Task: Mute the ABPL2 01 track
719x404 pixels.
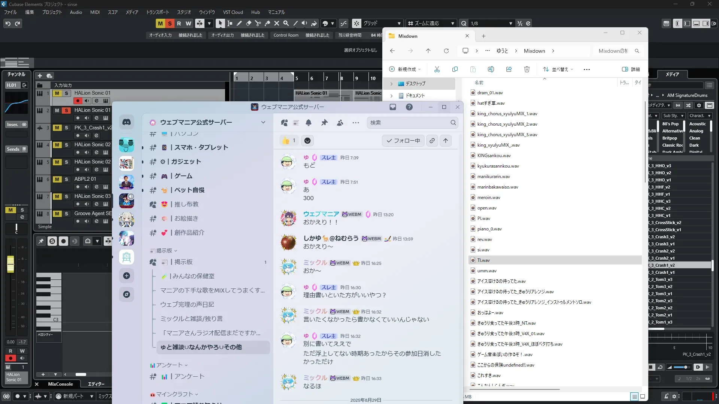Action: [x=57, y=179]
